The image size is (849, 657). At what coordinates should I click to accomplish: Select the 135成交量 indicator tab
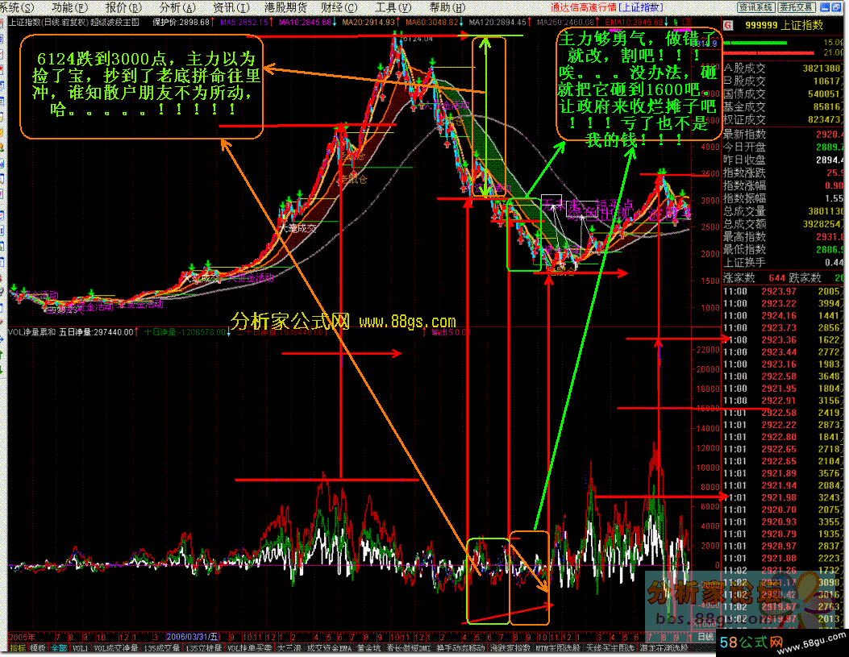[x=161, y=648]
